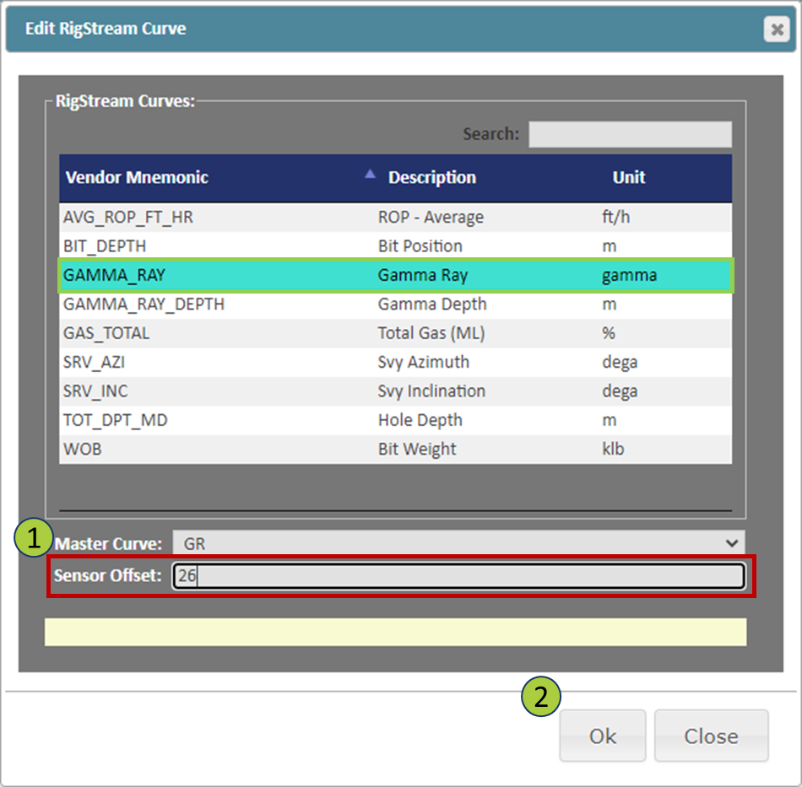Close the Edit RigStream Curve dialog

[777, 30]
